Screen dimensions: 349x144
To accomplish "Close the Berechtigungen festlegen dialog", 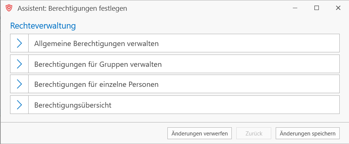I will pos(338,8).
